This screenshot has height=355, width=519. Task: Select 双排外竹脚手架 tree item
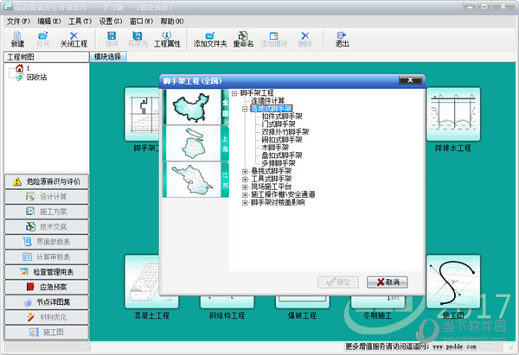tap(285, 132)
